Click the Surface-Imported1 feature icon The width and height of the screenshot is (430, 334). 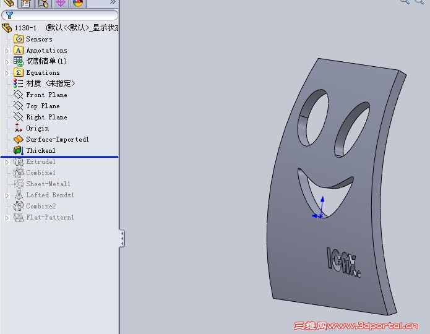(x=19, y=139)
